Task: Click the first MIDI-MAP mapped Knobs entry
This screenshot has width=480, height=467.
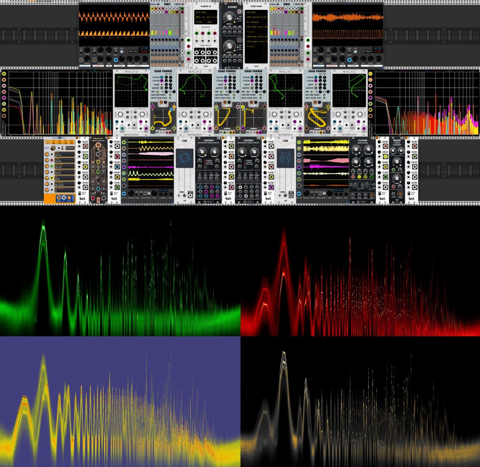Action: tap(256, 27)
